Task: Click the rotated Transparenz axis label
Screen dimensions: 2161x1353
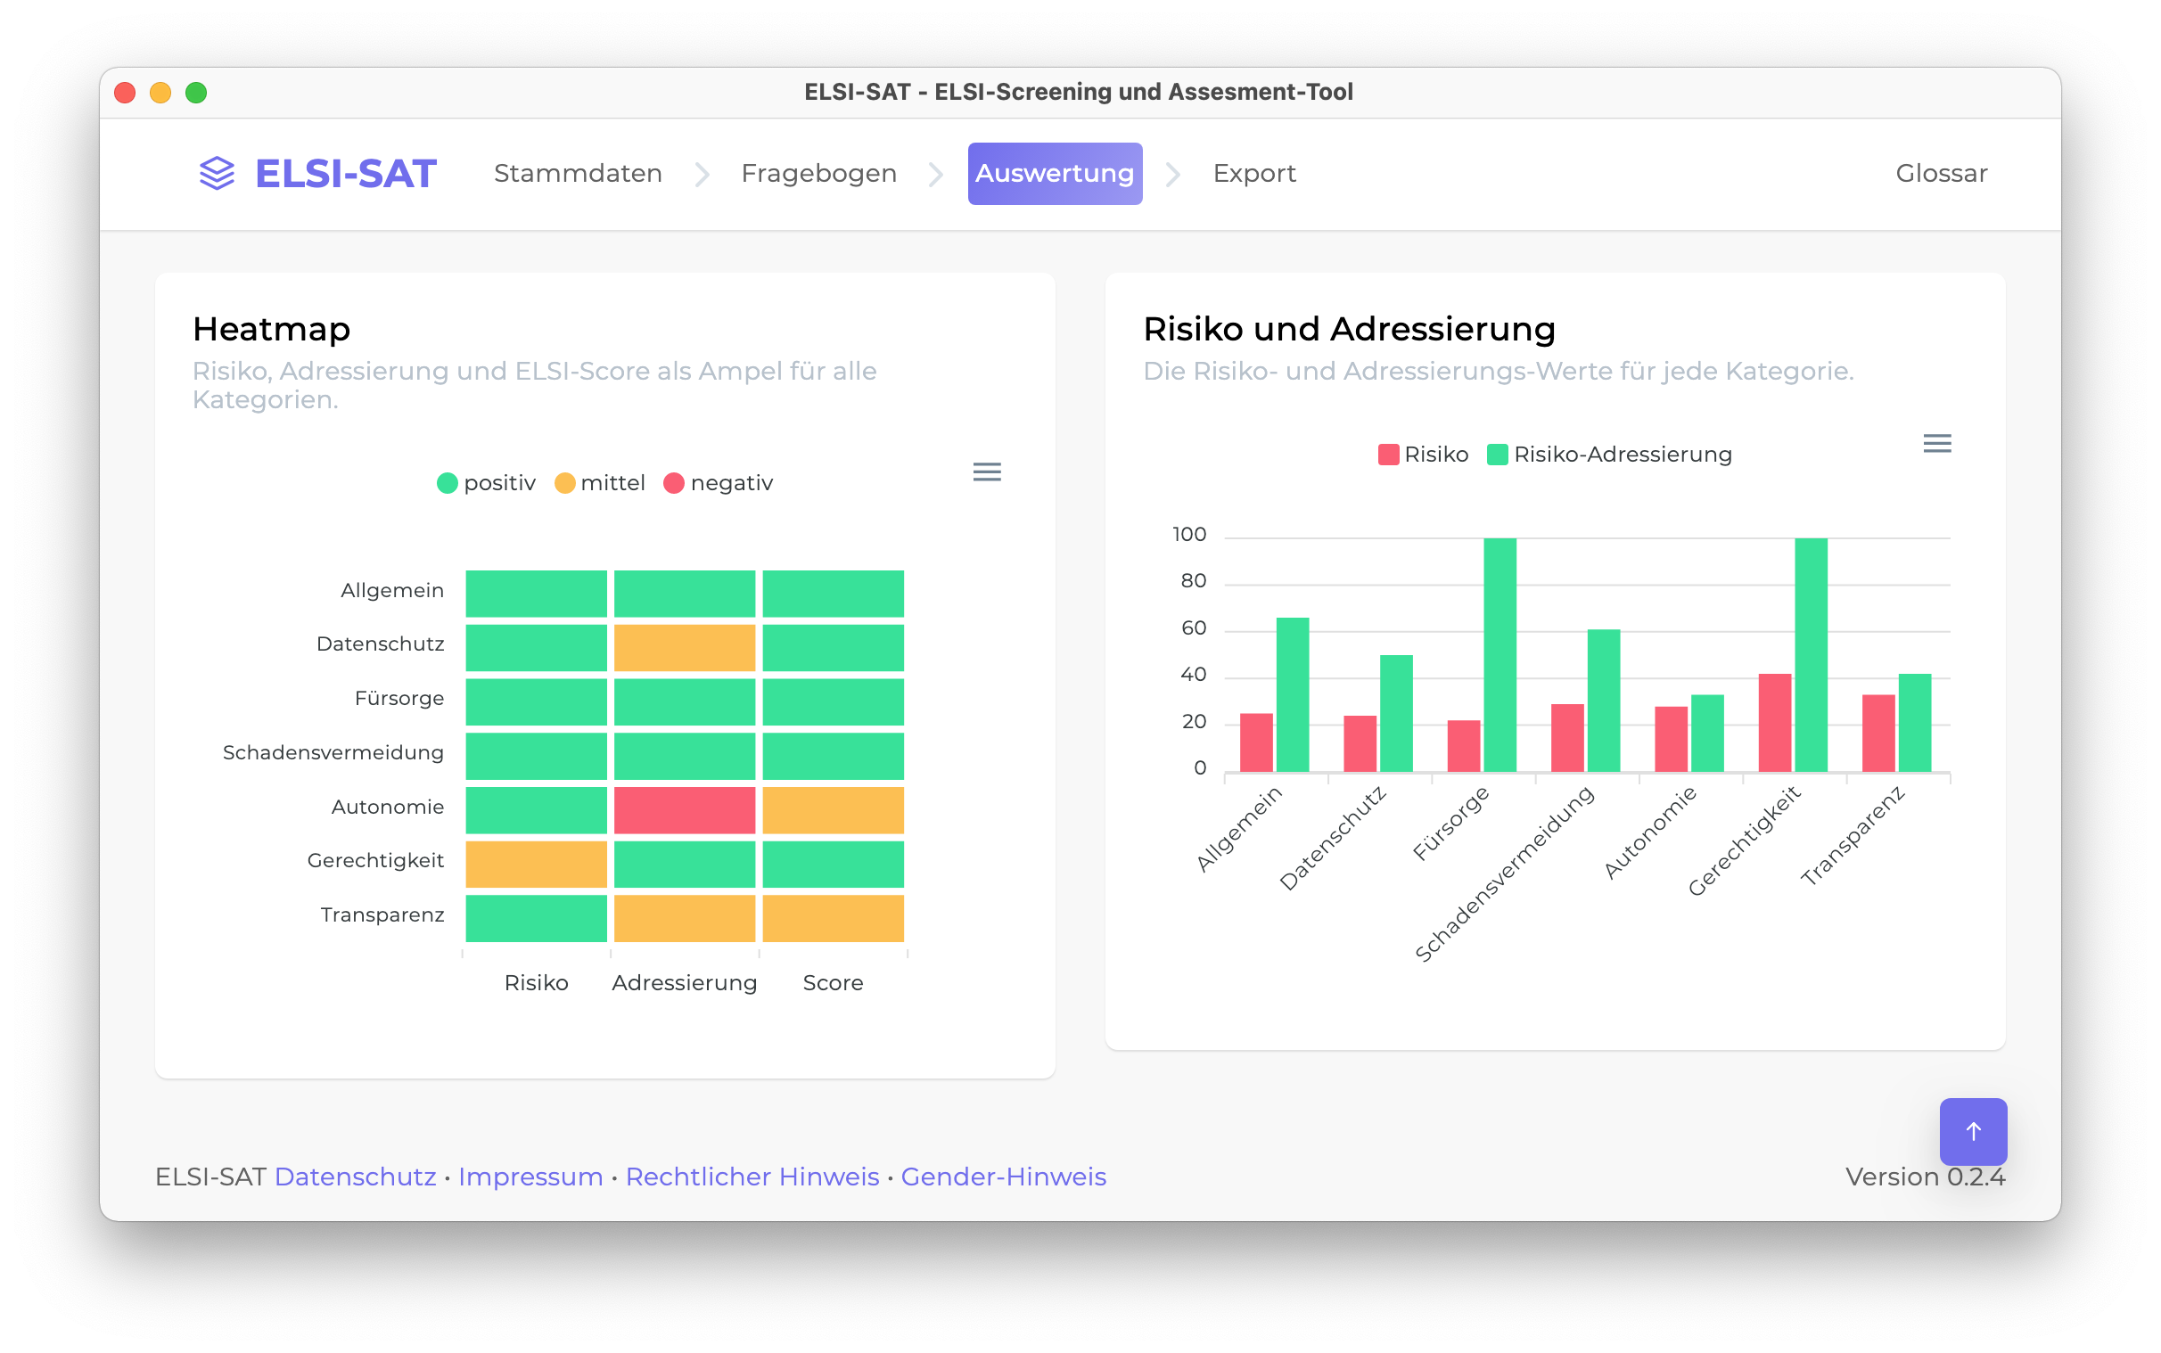Action: [x=1853, y=836]
